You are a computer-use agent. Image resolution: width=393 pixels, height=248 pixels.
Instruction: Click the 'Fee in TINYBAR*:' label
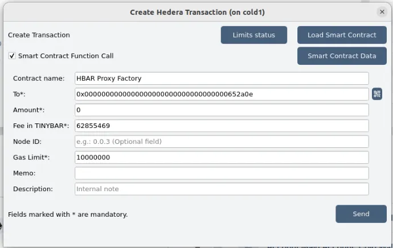[x=41, y=126]
